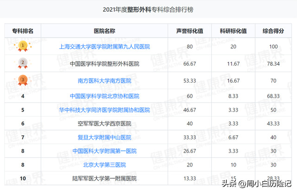
Task: Click reputation value 66.67
Action: click(x=190, y=64)
